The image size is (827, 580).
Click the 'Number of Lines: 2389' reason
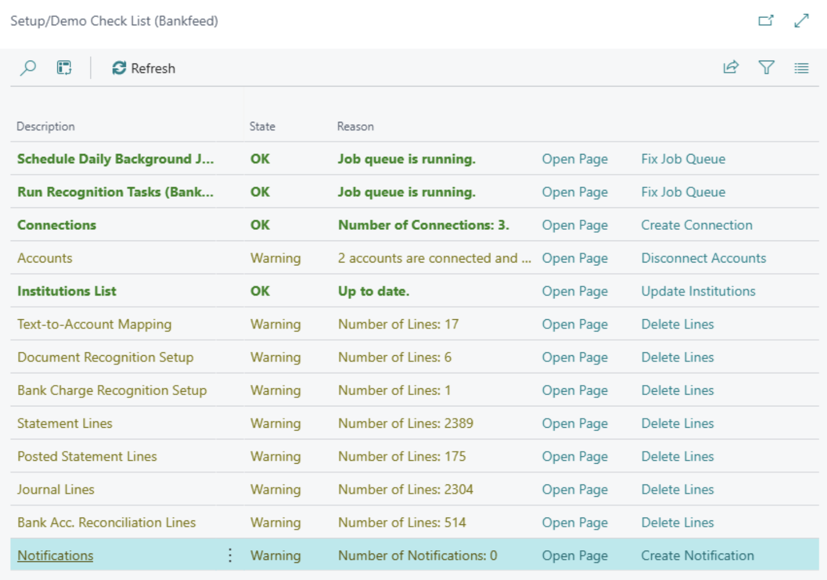coord(406,423)
